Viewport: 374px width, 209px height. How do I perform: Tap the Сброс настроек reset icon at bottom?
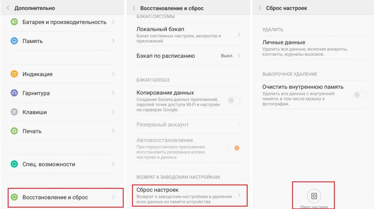point(314,196)
